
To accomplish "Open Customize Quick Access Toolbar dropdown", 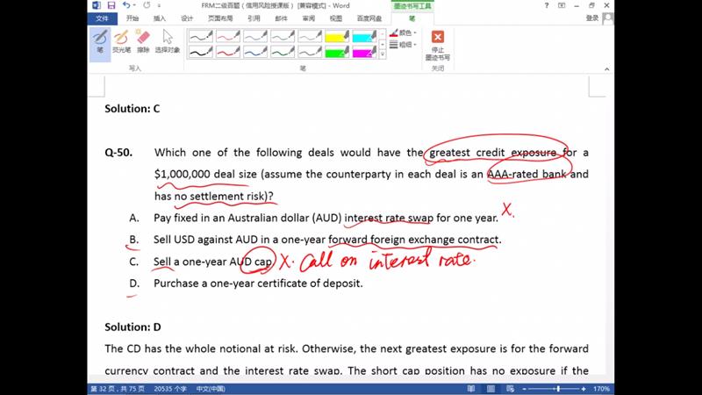I will tap(159, 6).
